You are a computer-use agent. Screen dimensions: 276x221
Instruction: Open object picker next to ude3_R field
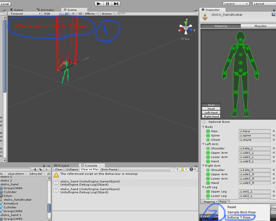(x=274, y=183)
